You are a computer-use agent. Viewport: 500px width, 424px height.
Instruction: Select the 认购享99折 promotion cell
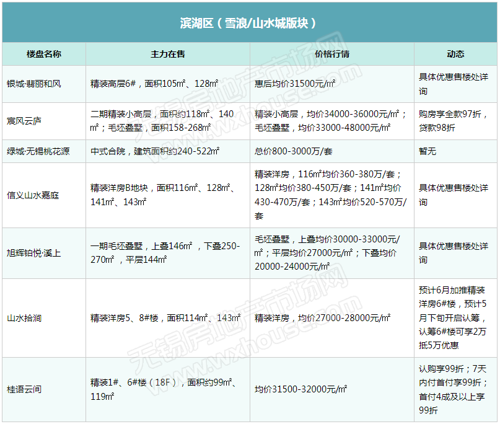tap(454, 389)
